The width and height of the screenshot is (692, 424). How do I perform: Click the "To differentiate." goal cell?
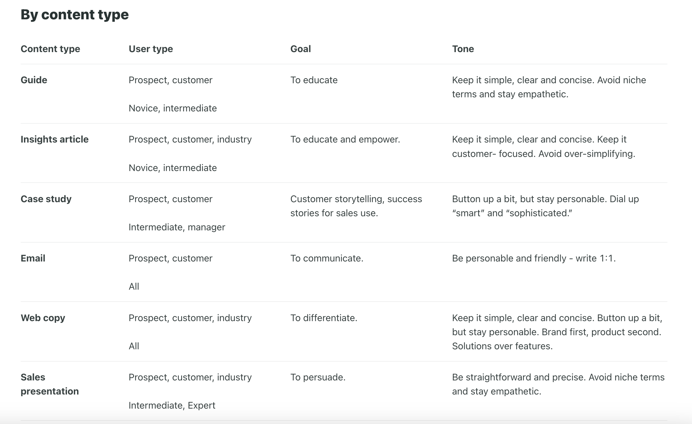point(324,318)
